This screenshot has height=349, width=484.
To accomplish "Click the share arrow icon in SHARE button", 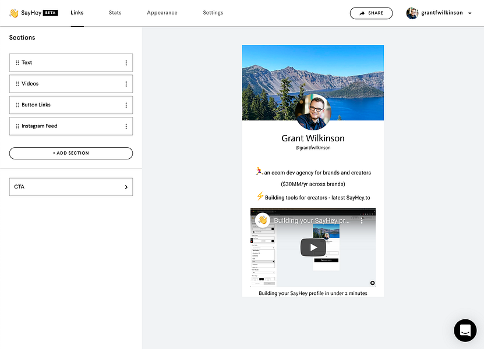I will click(x=362, y=13).
